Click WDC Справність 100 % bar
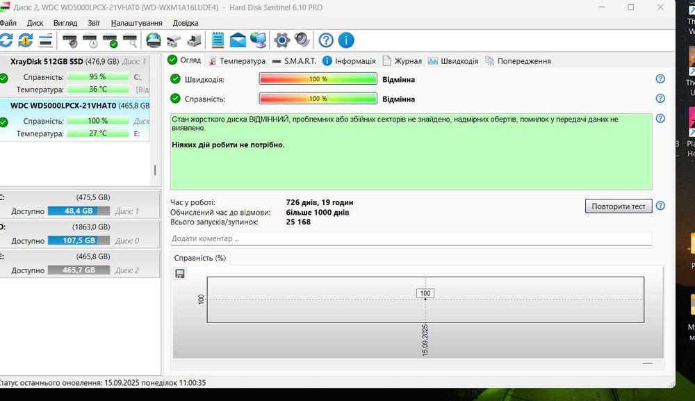The width and height of the screenshot is (695, 401). 98,120
